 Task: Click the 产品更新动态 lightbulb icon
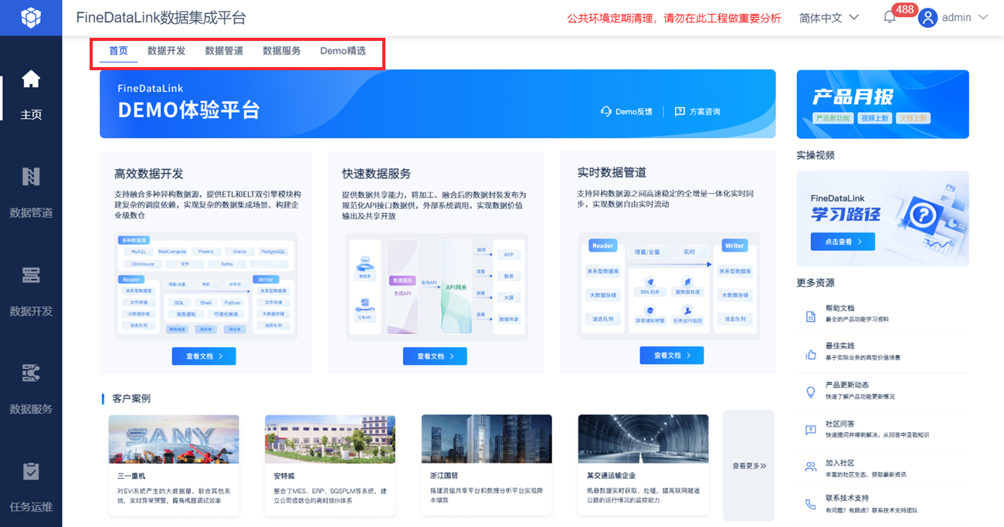(811, 392)
